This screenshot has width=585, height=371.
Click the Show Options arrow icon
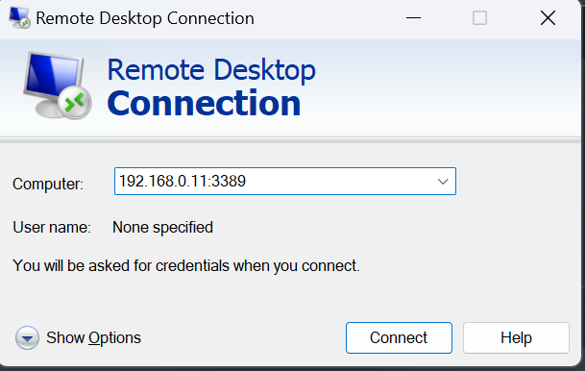click(27, 337)
